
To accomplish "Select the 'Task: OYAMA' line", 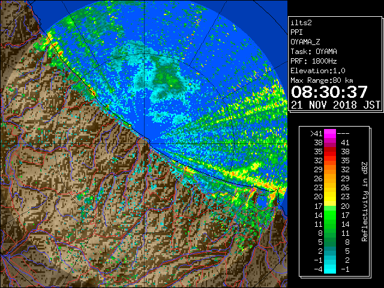I will click(x=314, y=52).
